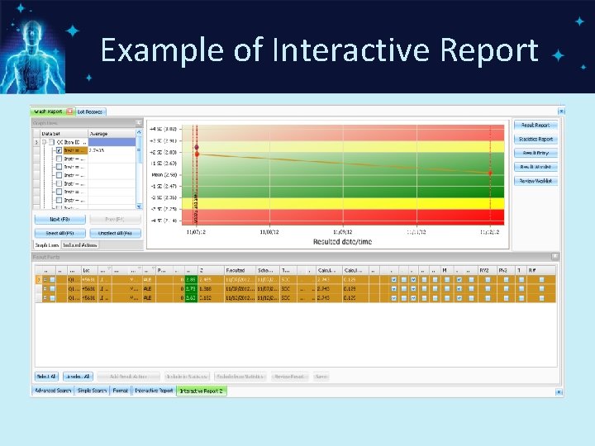Toggle the R# checkbox in the 2.85 row
Viewport: 595px width, 446px height.
click(x=541, y=279)
